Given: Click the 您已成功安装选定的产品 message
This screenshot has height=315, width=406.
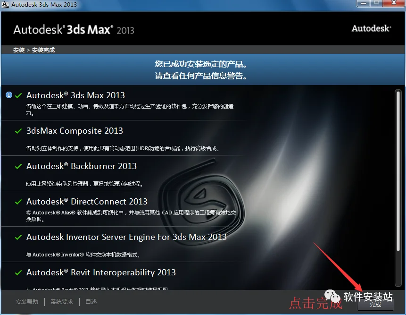Looking at the screenshot, I should pos(200,64).
